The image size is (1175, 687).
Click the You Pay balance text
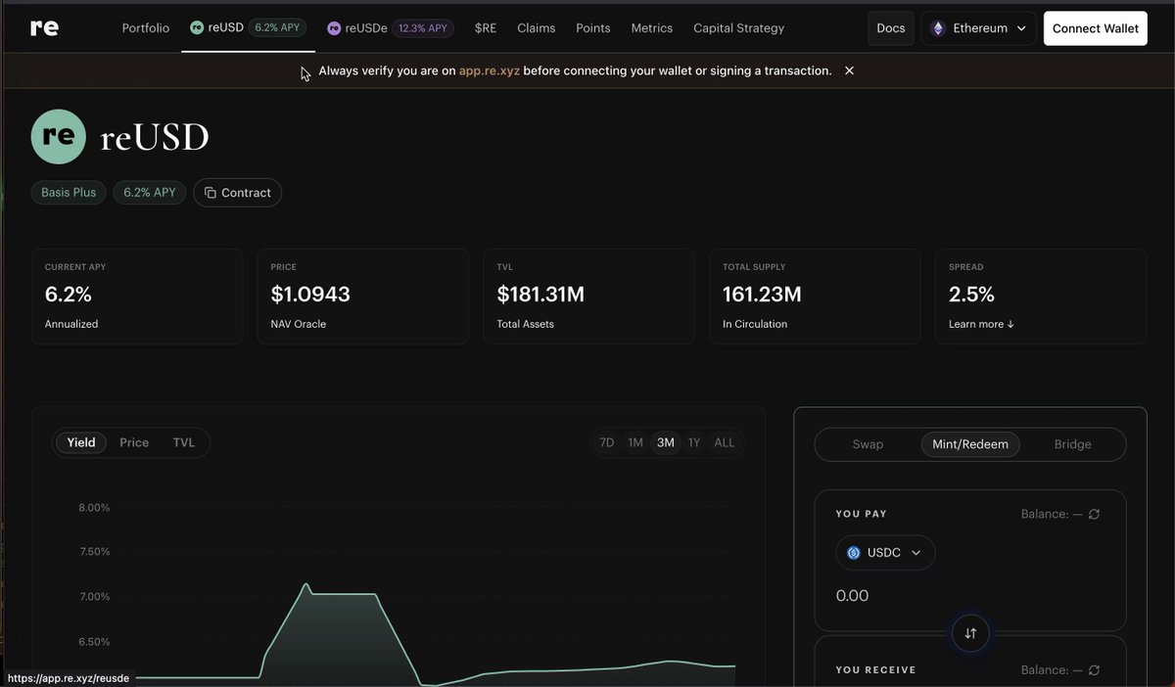[1051, 514]
